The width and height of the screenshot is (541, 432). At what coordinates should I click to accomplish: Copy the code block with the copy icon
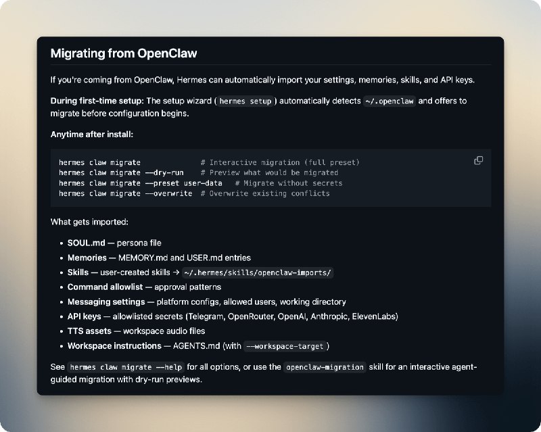[479, 160]
